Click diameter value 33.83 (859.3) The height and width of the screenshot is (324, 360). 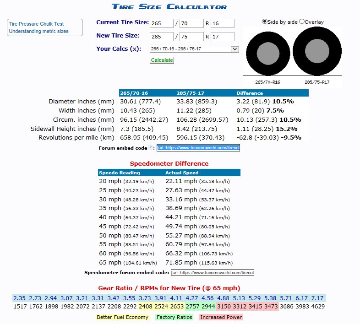coord(197,102)
